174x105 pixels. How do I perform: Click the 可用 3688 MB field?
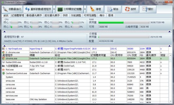(103, 27)
